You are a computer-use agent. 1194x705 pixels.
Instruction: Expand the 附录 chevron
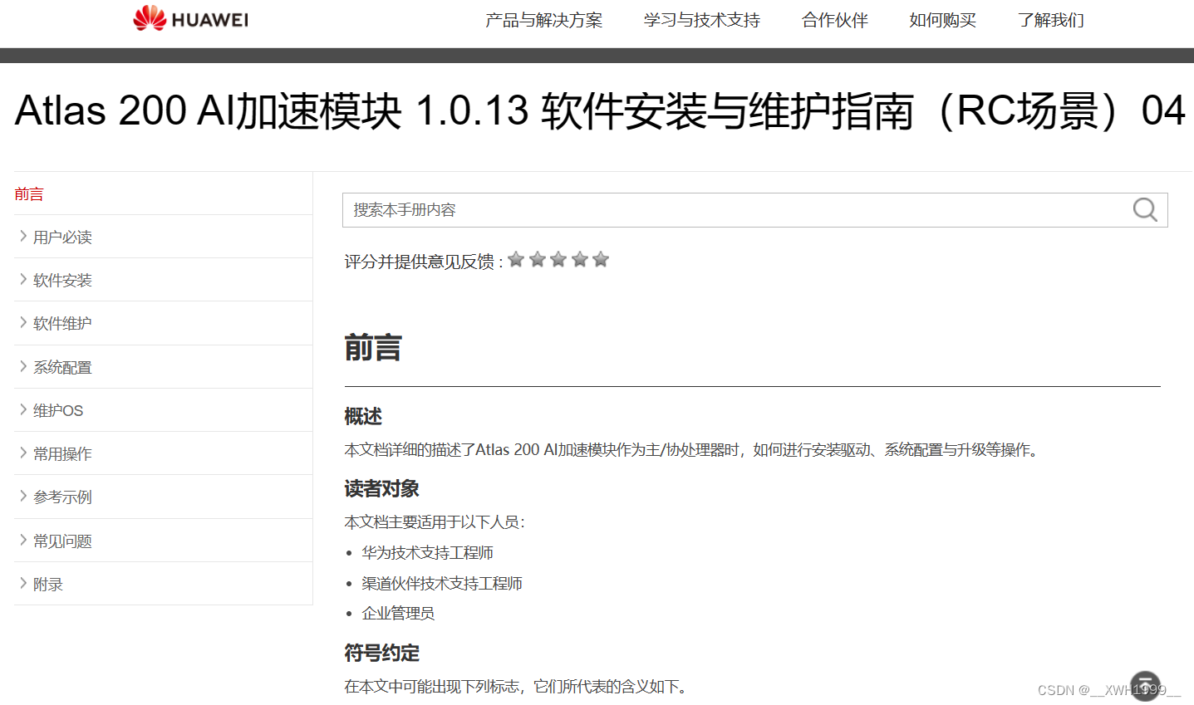(23, 583)
